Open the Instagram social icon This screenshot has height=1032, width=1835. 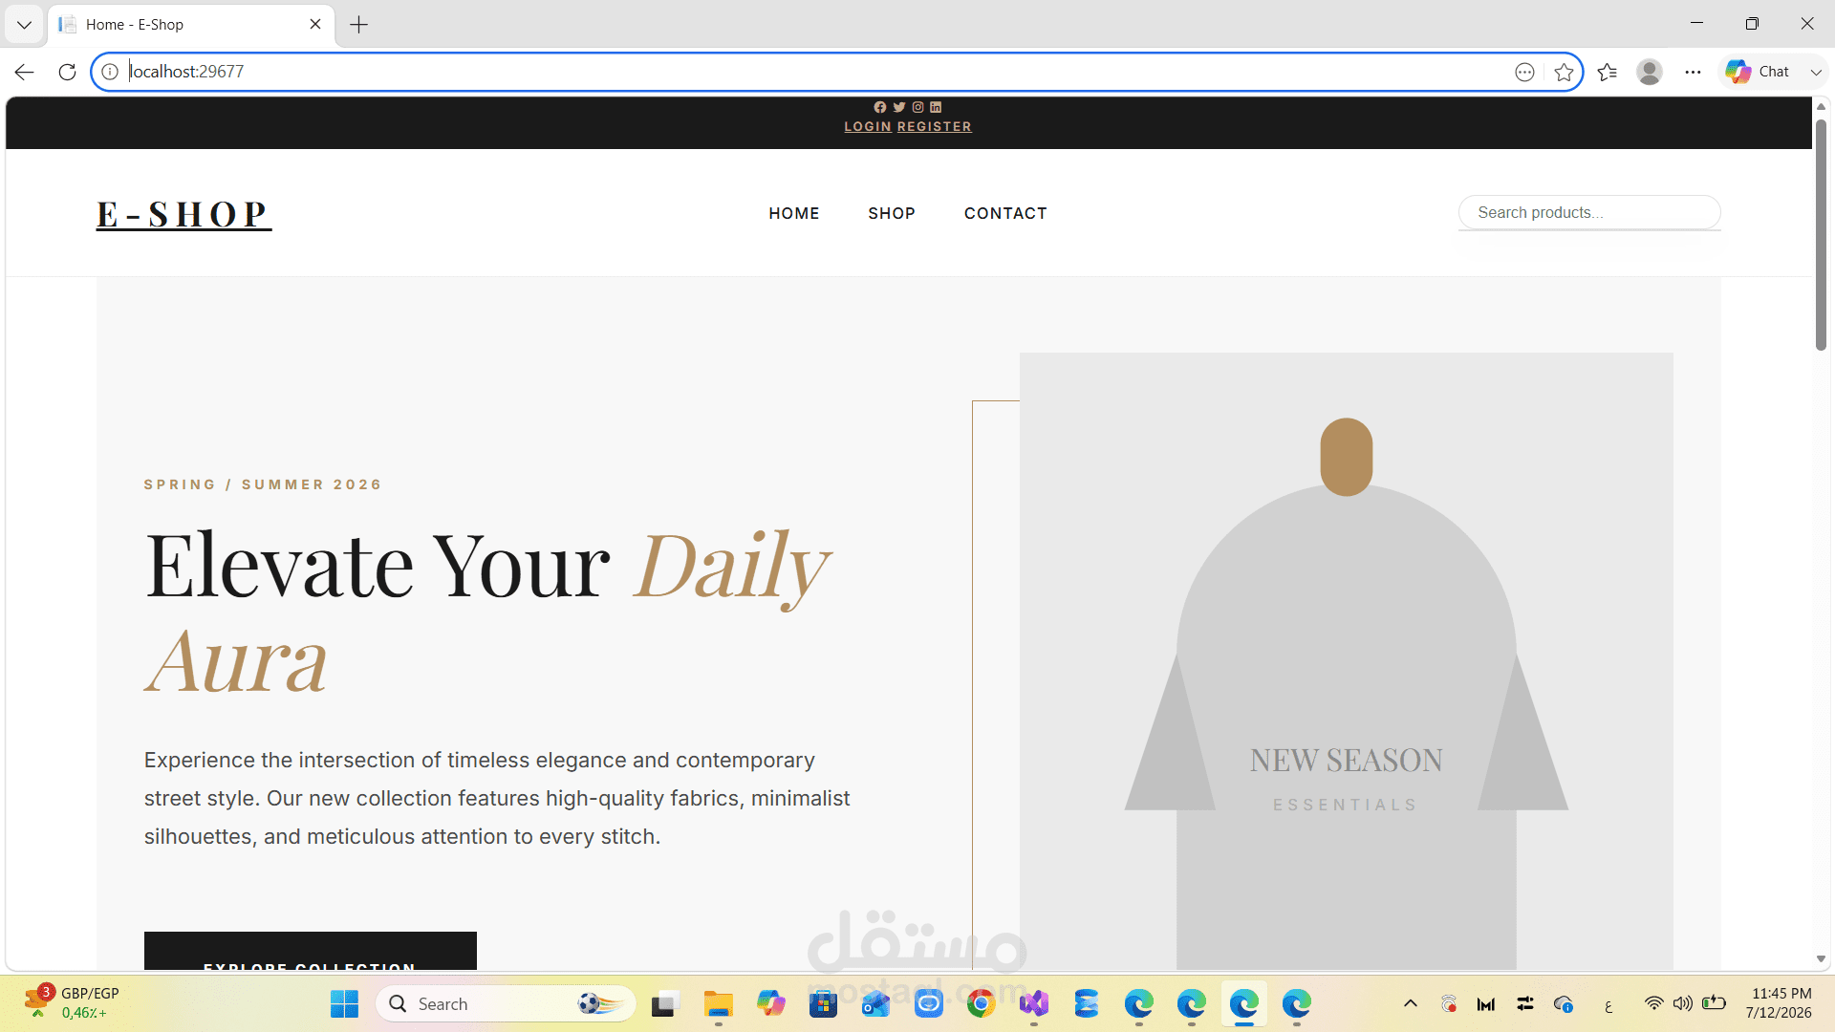click(917, 107)
